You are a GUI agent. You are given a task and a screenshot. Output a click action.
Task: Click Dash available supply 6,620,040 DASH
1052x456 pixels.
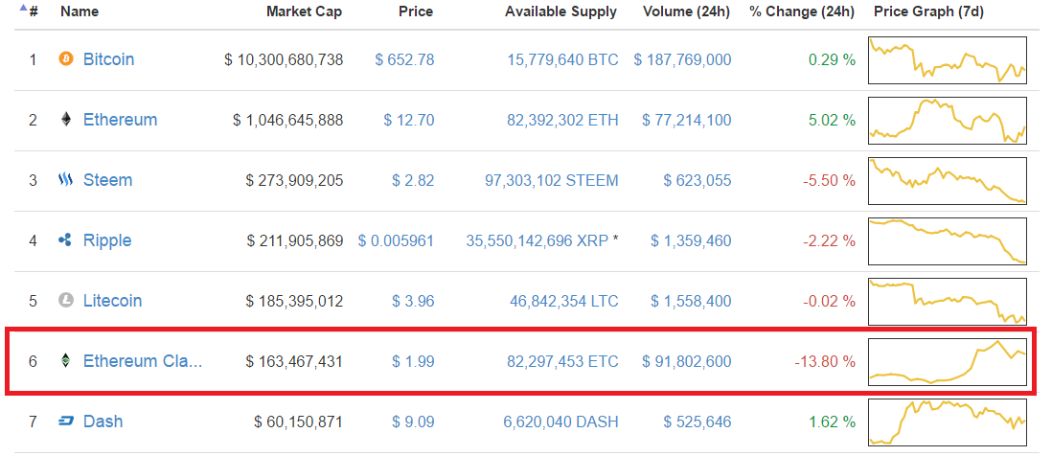560,422
